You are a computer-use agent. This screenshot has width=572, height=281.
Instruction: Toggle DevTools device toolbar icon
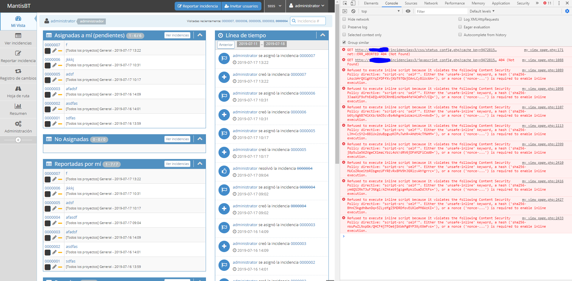(x=353, y=3)
